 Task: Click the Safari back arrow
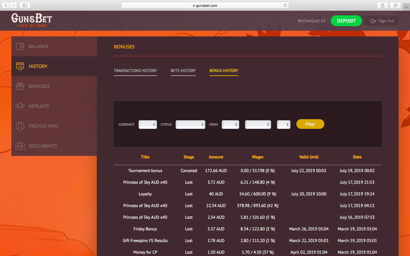(6, 5)
